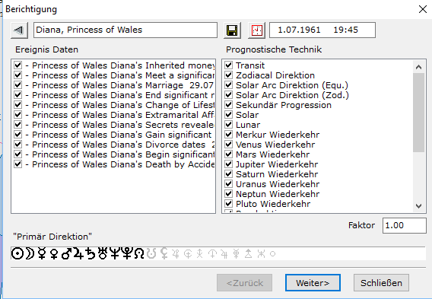Toggle the Death by Accident event checkbox
The width and height of the screenshot is (432, 299).
pyautogui.click(x=18, y=164)
